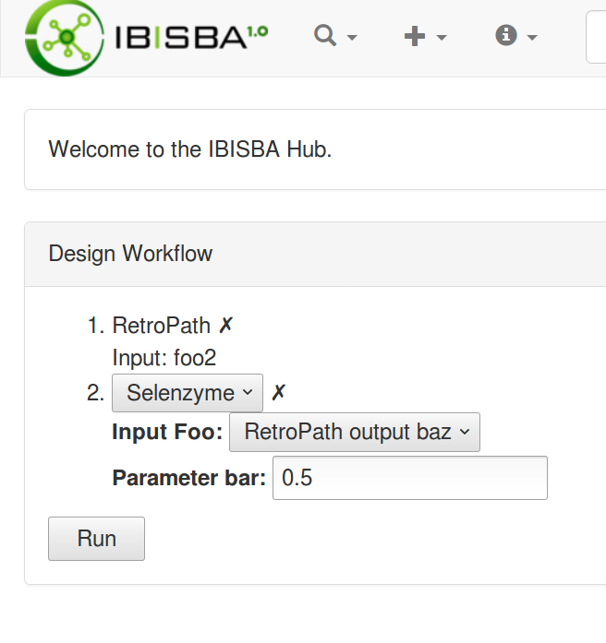The image size is (606, 643).
Task: Open the RetroPath output baz dropdown
Action: [x=355, y=433]
